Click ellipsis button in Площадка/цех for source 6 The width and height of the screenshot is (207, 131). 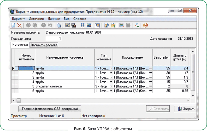click(x=150, y=91)
